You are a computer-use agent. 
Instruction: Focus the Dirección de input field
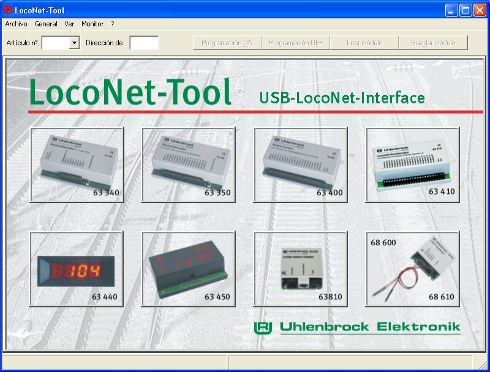click(x=144, y=43)
